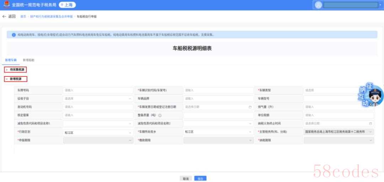Image resolution: width=384 pixels, height=182 pixels.
Task: Open the 上海 region selector
Action: click(x=67, y=5)
